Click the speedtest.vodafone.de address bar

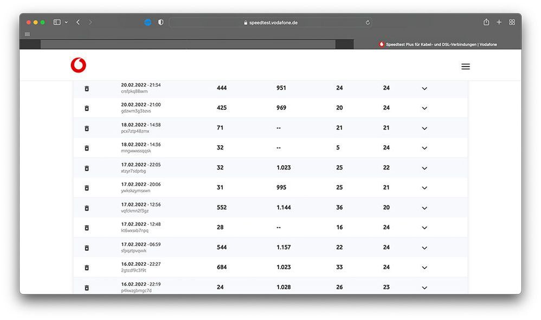[270, 22]
